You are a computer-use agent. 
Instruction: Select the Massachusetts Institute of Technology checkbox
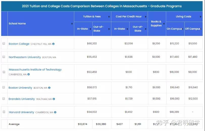click(4, 72)
